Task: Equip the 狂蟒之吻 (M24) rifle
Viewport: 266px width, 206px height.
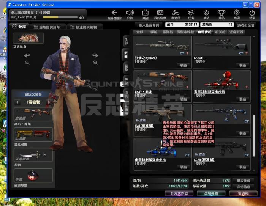Action: pyautogui.click(x=184, y=65)
